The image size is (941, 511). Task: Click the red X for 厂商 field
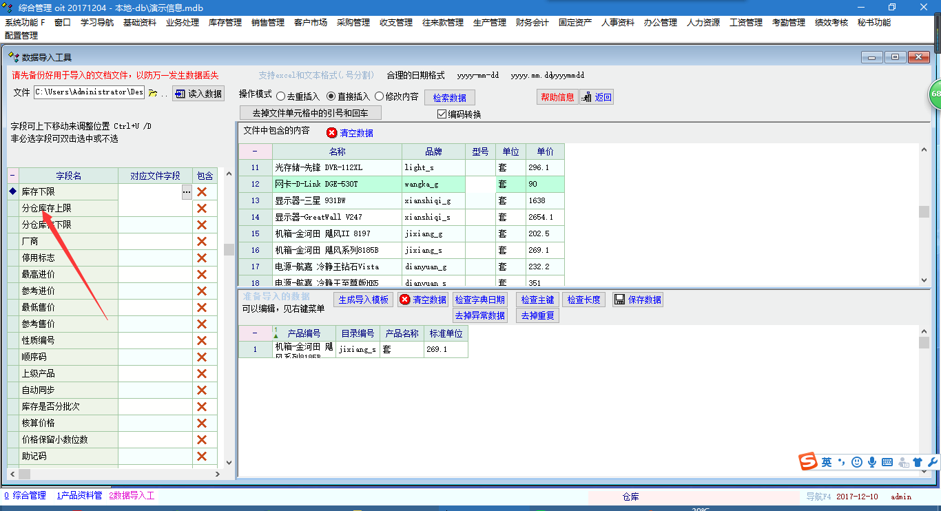(202, 242)
